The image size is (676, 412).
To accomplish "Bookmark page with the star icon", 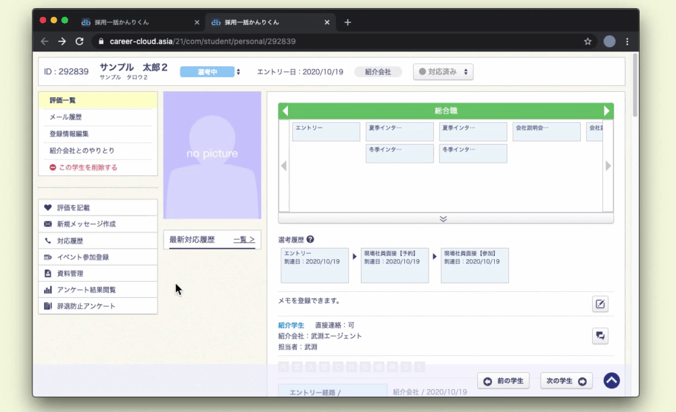I will (588, 41).
